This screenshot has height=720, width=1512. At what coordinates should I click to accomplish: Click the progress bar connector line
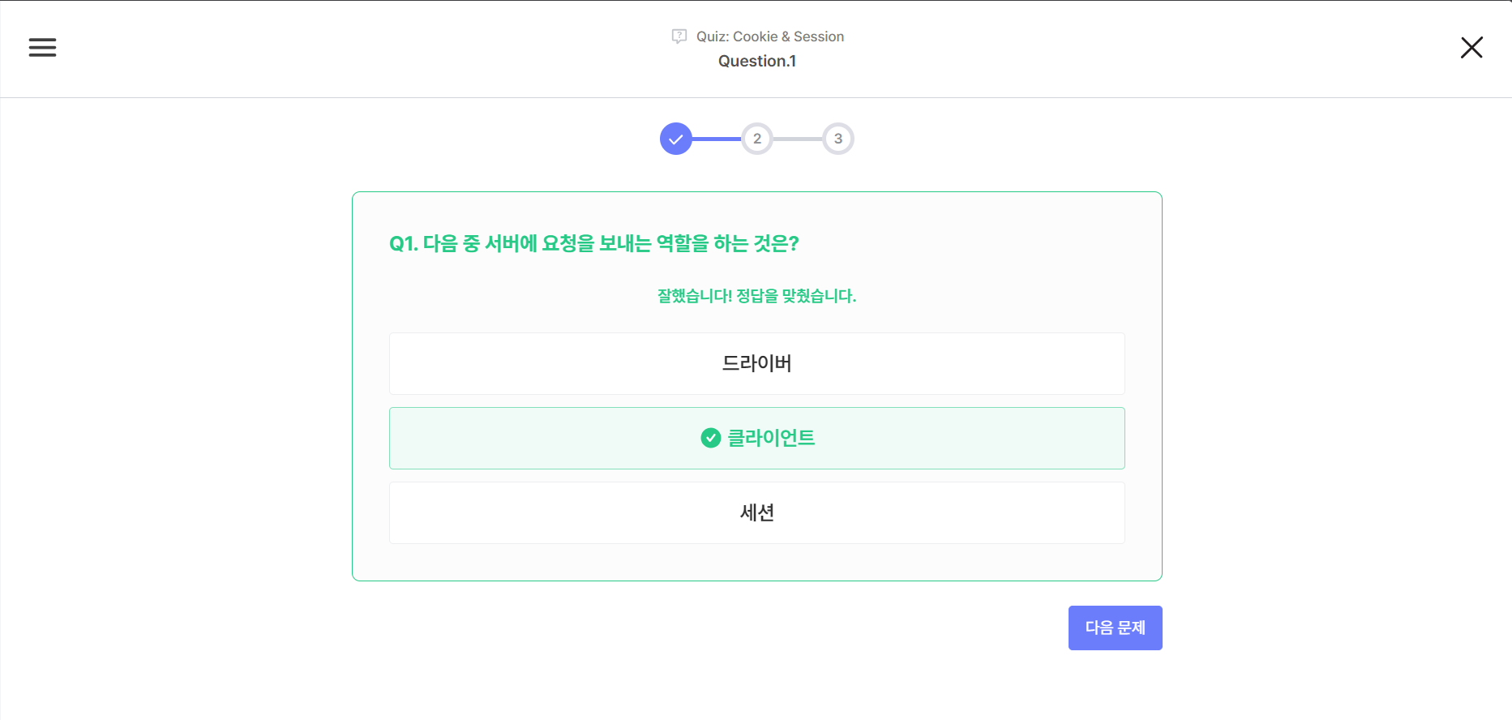pos(717,138)
